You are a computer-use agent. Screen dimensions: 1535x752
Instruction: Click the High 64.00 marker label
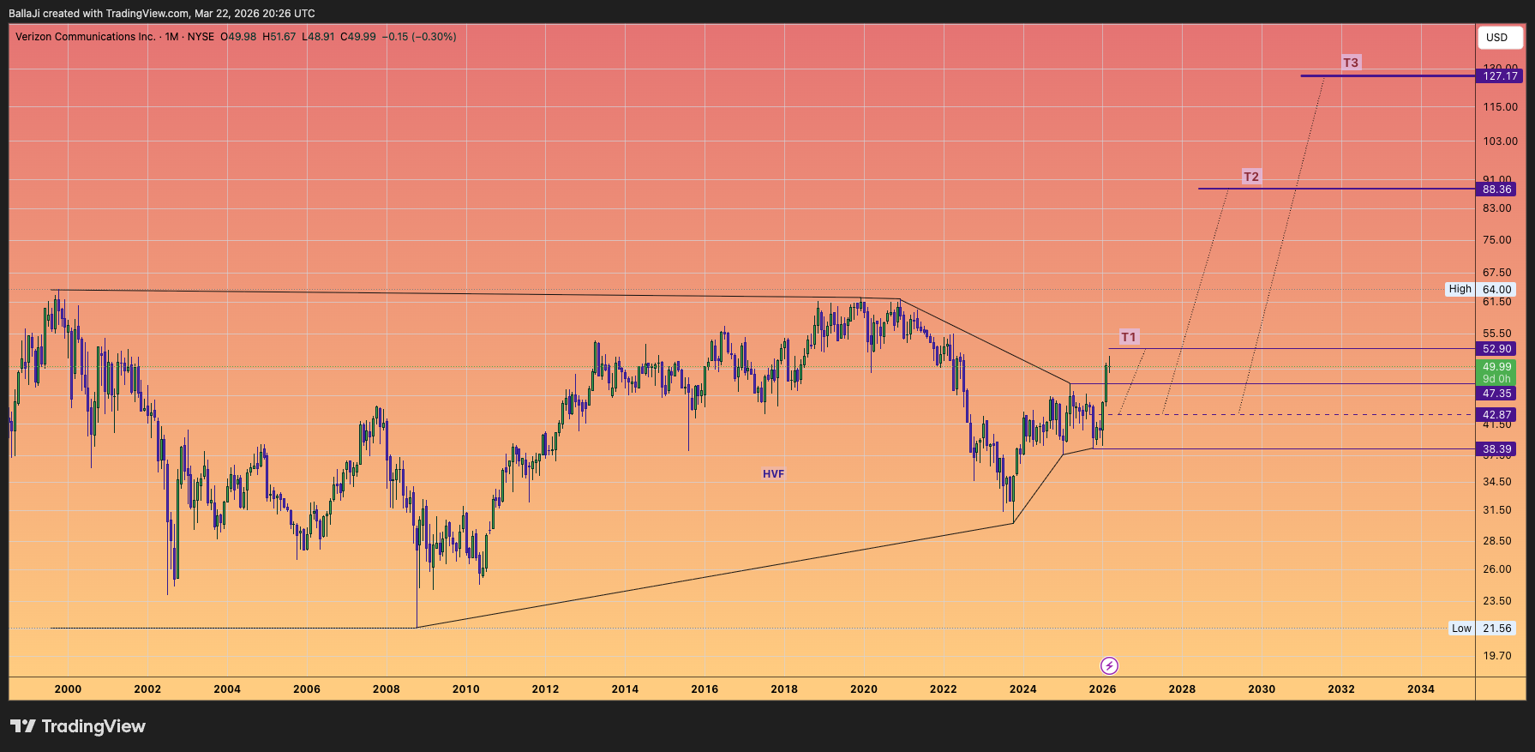pos(1480,290)
